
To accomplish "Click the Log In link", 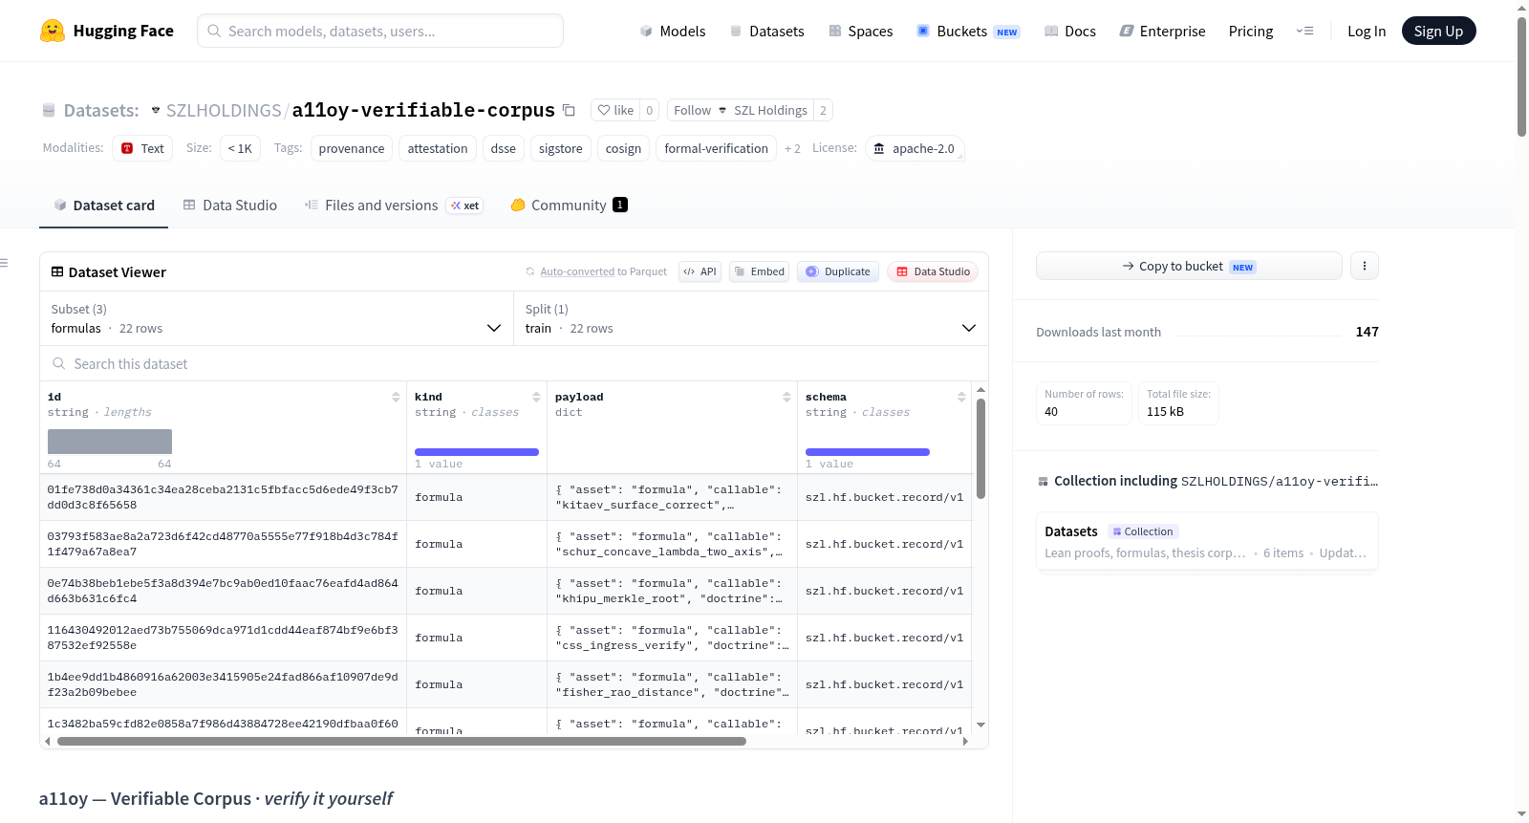I will 1367,31.
